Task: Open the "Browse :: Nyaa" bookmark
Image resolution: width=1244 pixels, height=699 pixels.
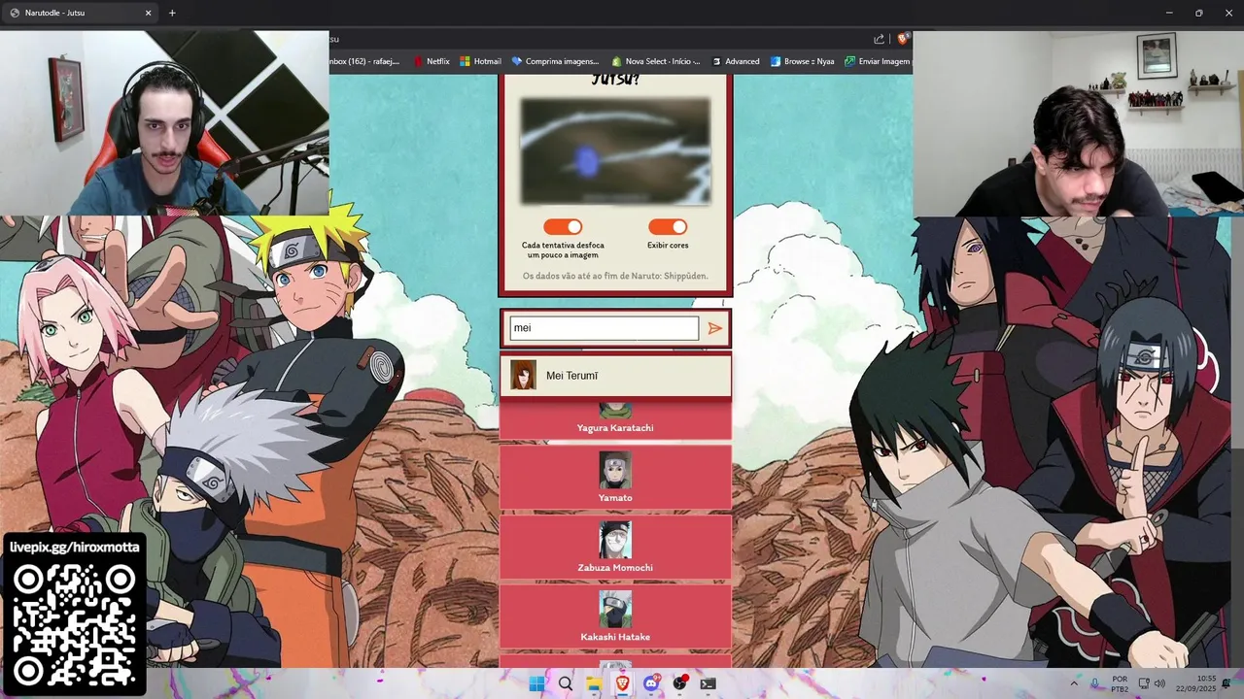Action: [803, 61]
